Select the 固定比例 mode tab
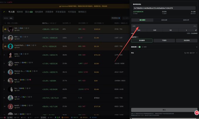This screenshot has width=199, height=119. point(186,20)
